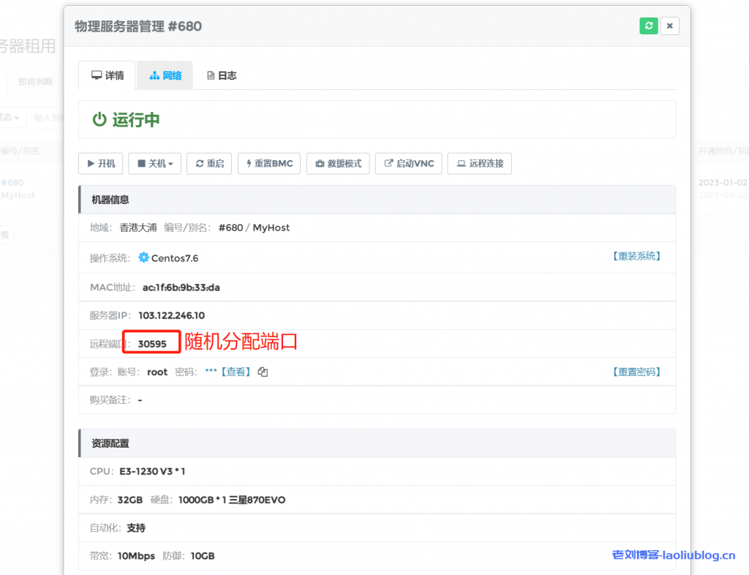This screenshot has width=749, height=575.
Task: Click the green refresh icon button
Action: [648, 26]
